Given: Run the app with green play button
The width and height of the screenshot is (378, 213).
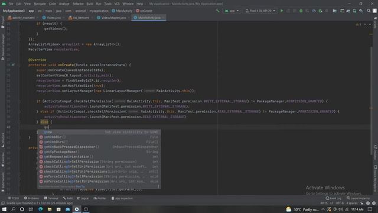Looking at the screenshot, I should tap(281, 11).
